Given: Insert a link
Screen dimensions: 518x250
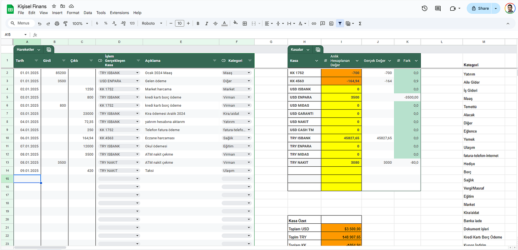Looking at the screenshot, I should tap(314, 23).
